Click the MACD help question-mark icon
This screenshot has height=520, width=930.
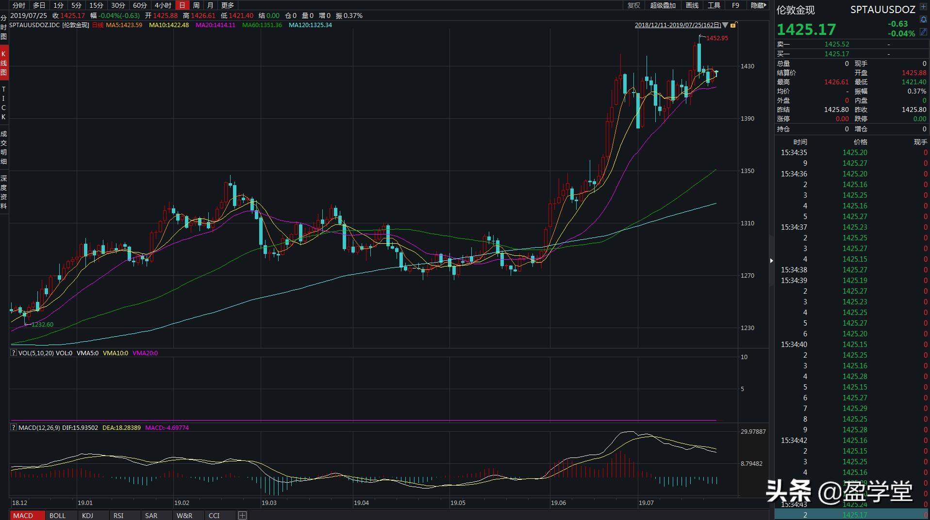point(13,428)
